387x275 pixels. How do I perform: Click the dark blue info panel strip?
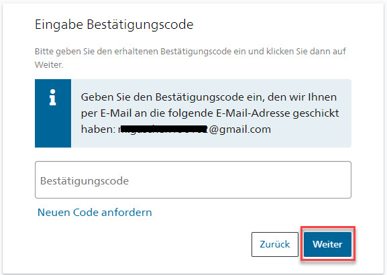tap(53, 113)
